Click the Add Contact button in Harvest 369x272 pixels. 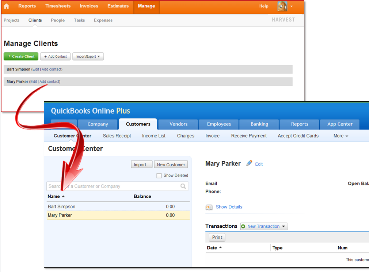[x=55, y=57]
